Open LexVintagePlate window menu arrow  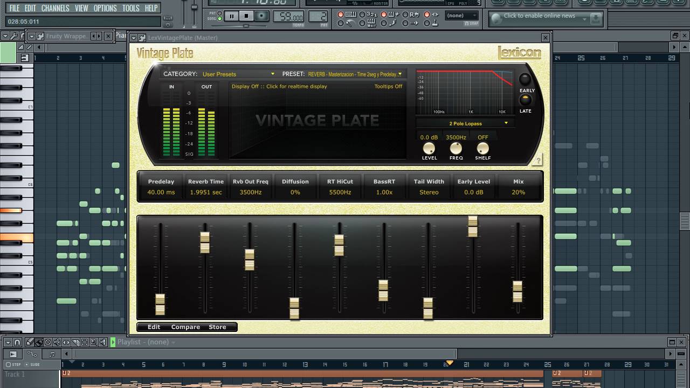click(x=134, y=38)
